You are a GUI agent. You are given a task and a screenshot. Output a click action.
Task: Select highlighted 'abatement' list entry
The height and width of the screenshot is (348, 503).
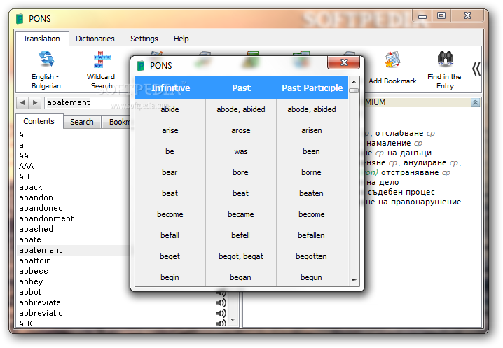coord(74,250)
